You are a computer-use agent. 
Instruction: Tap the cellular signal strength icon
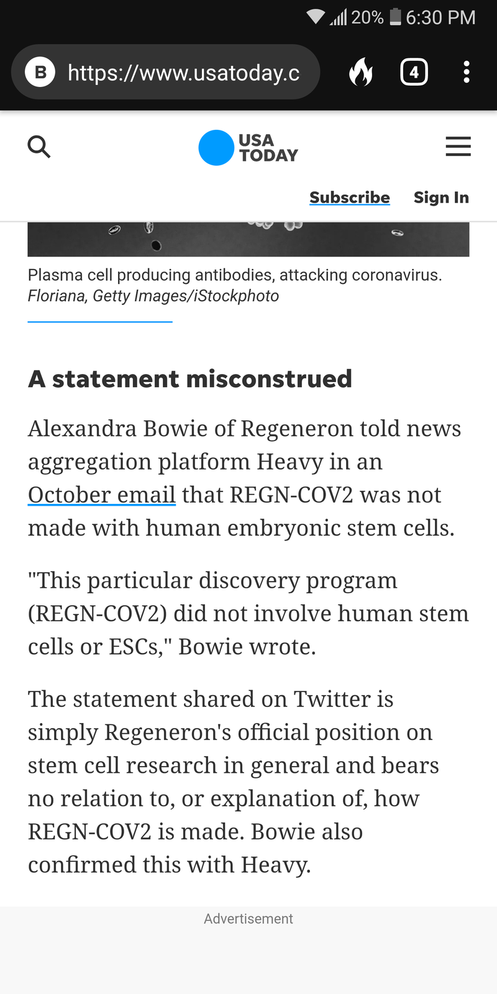click(339, 17)
